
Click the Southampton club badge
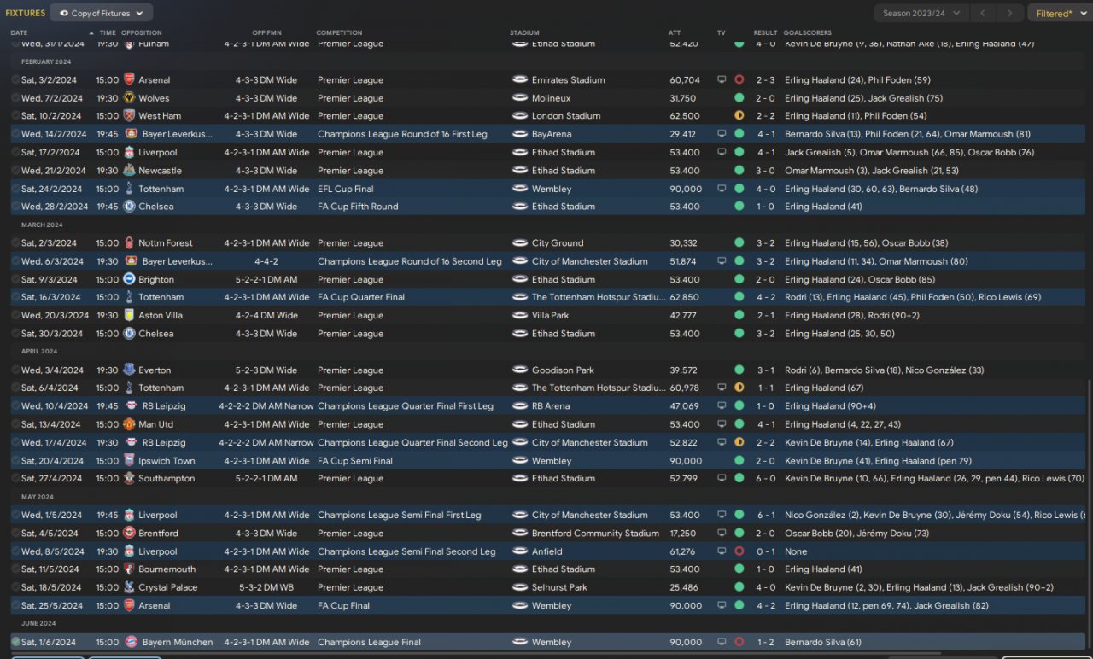tap(130, 479)
